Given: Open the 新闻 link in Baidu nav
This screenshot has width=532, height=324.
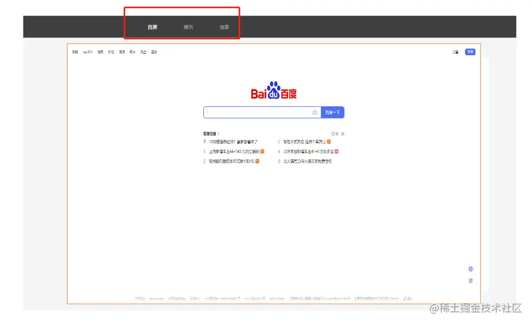Looking at the screenshot, I should click(x=75, y=52).
